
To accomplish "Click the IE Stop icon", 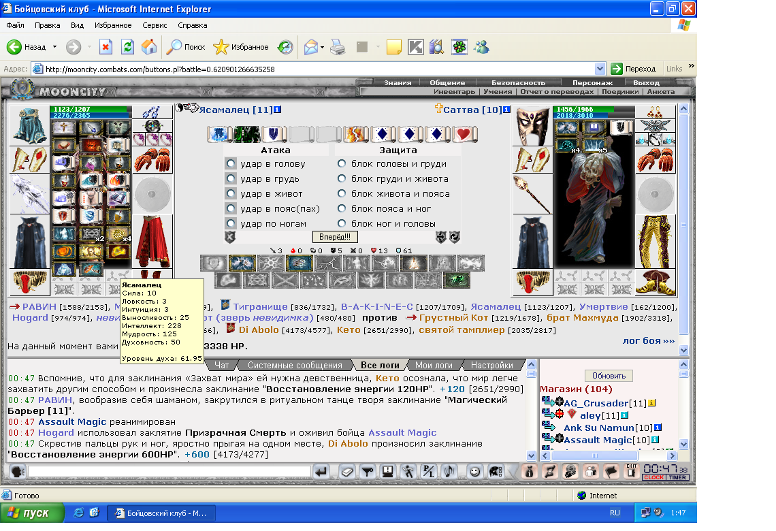I will click(x=106, y=47).
